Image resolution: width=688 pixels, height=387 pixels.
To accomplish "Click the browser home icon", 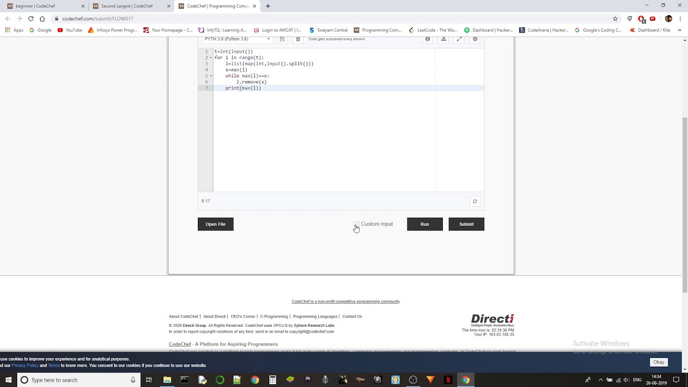I will click(x=42, y=18).
